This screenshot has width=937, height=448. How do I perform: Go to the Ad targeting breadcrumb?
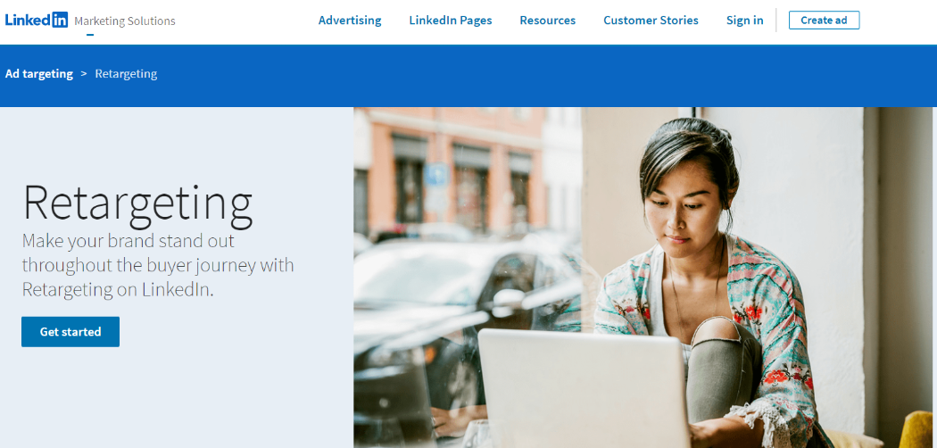click(39, 74)
